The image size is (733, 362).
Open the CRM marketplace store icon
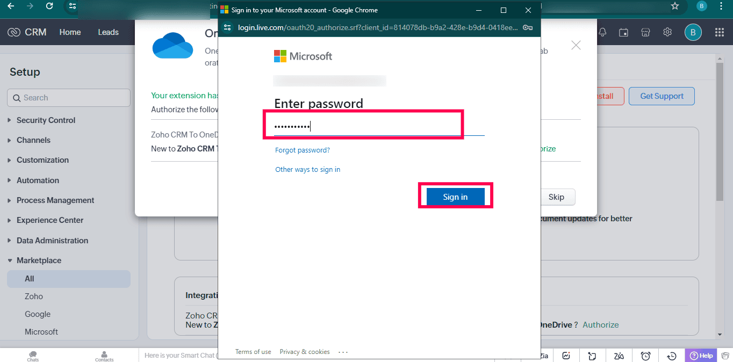pyautogui.click(x=645, y=32)
